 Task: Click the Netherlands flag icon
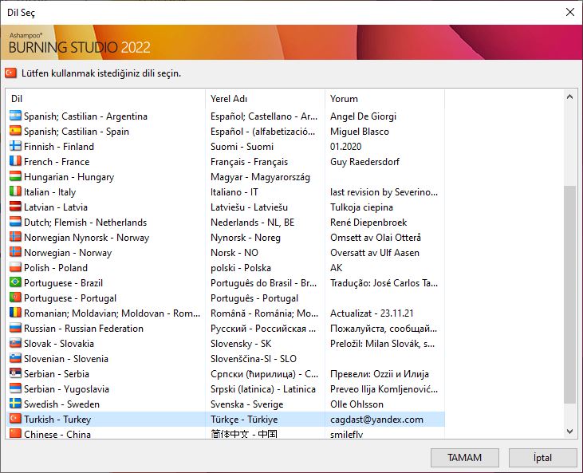15,222
